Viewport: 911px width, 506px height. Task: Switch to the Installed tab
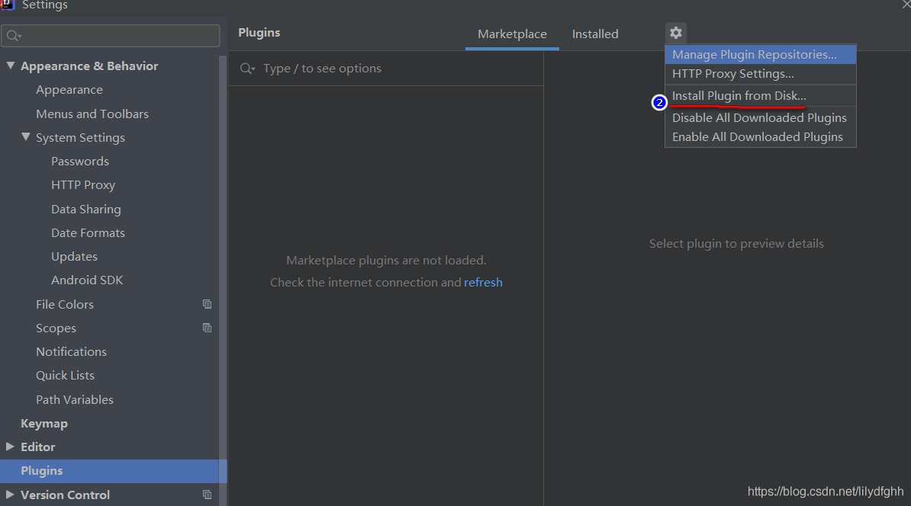pos(595,34)
